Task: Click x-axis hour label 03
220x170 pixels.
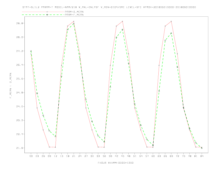Action: pos(37,156)
